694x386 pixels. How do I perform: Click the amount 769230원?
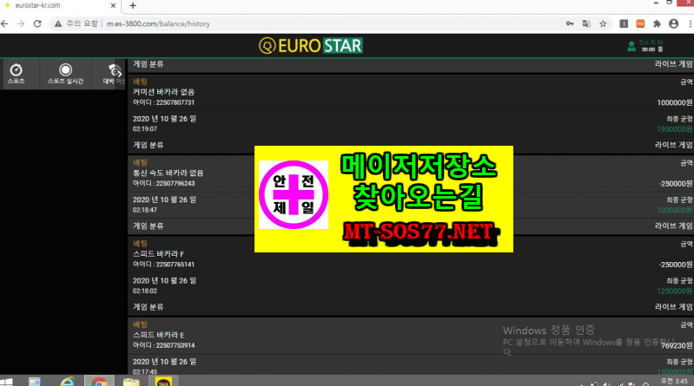(x=677, y=345)
